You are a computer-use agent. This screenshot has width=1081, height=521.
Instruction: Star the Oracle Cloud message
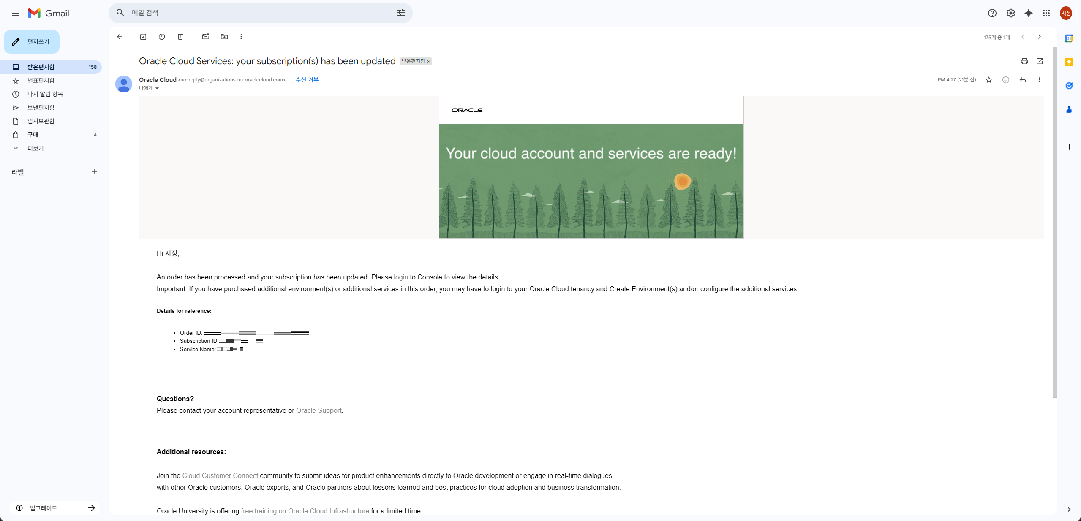point(989,80)
